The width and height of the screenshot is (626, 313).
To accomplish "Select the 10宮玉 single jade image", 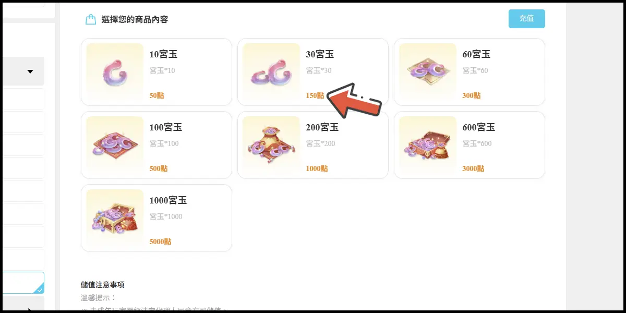I will pos(115,72).
